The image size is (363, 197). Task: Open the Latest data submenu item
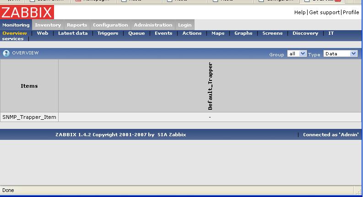coord(73,33)
